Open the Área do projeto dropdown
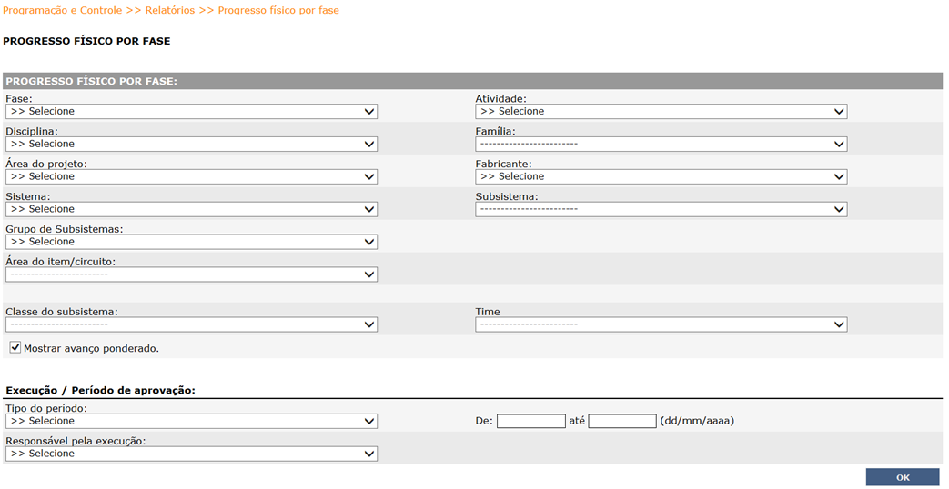This screenshot has width=949, height=489. (x=191, y=176)
